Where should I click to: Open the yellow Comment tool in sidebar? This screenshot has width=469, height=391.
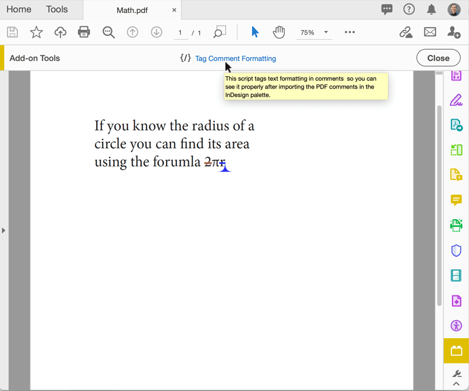(x=456, y=200)
